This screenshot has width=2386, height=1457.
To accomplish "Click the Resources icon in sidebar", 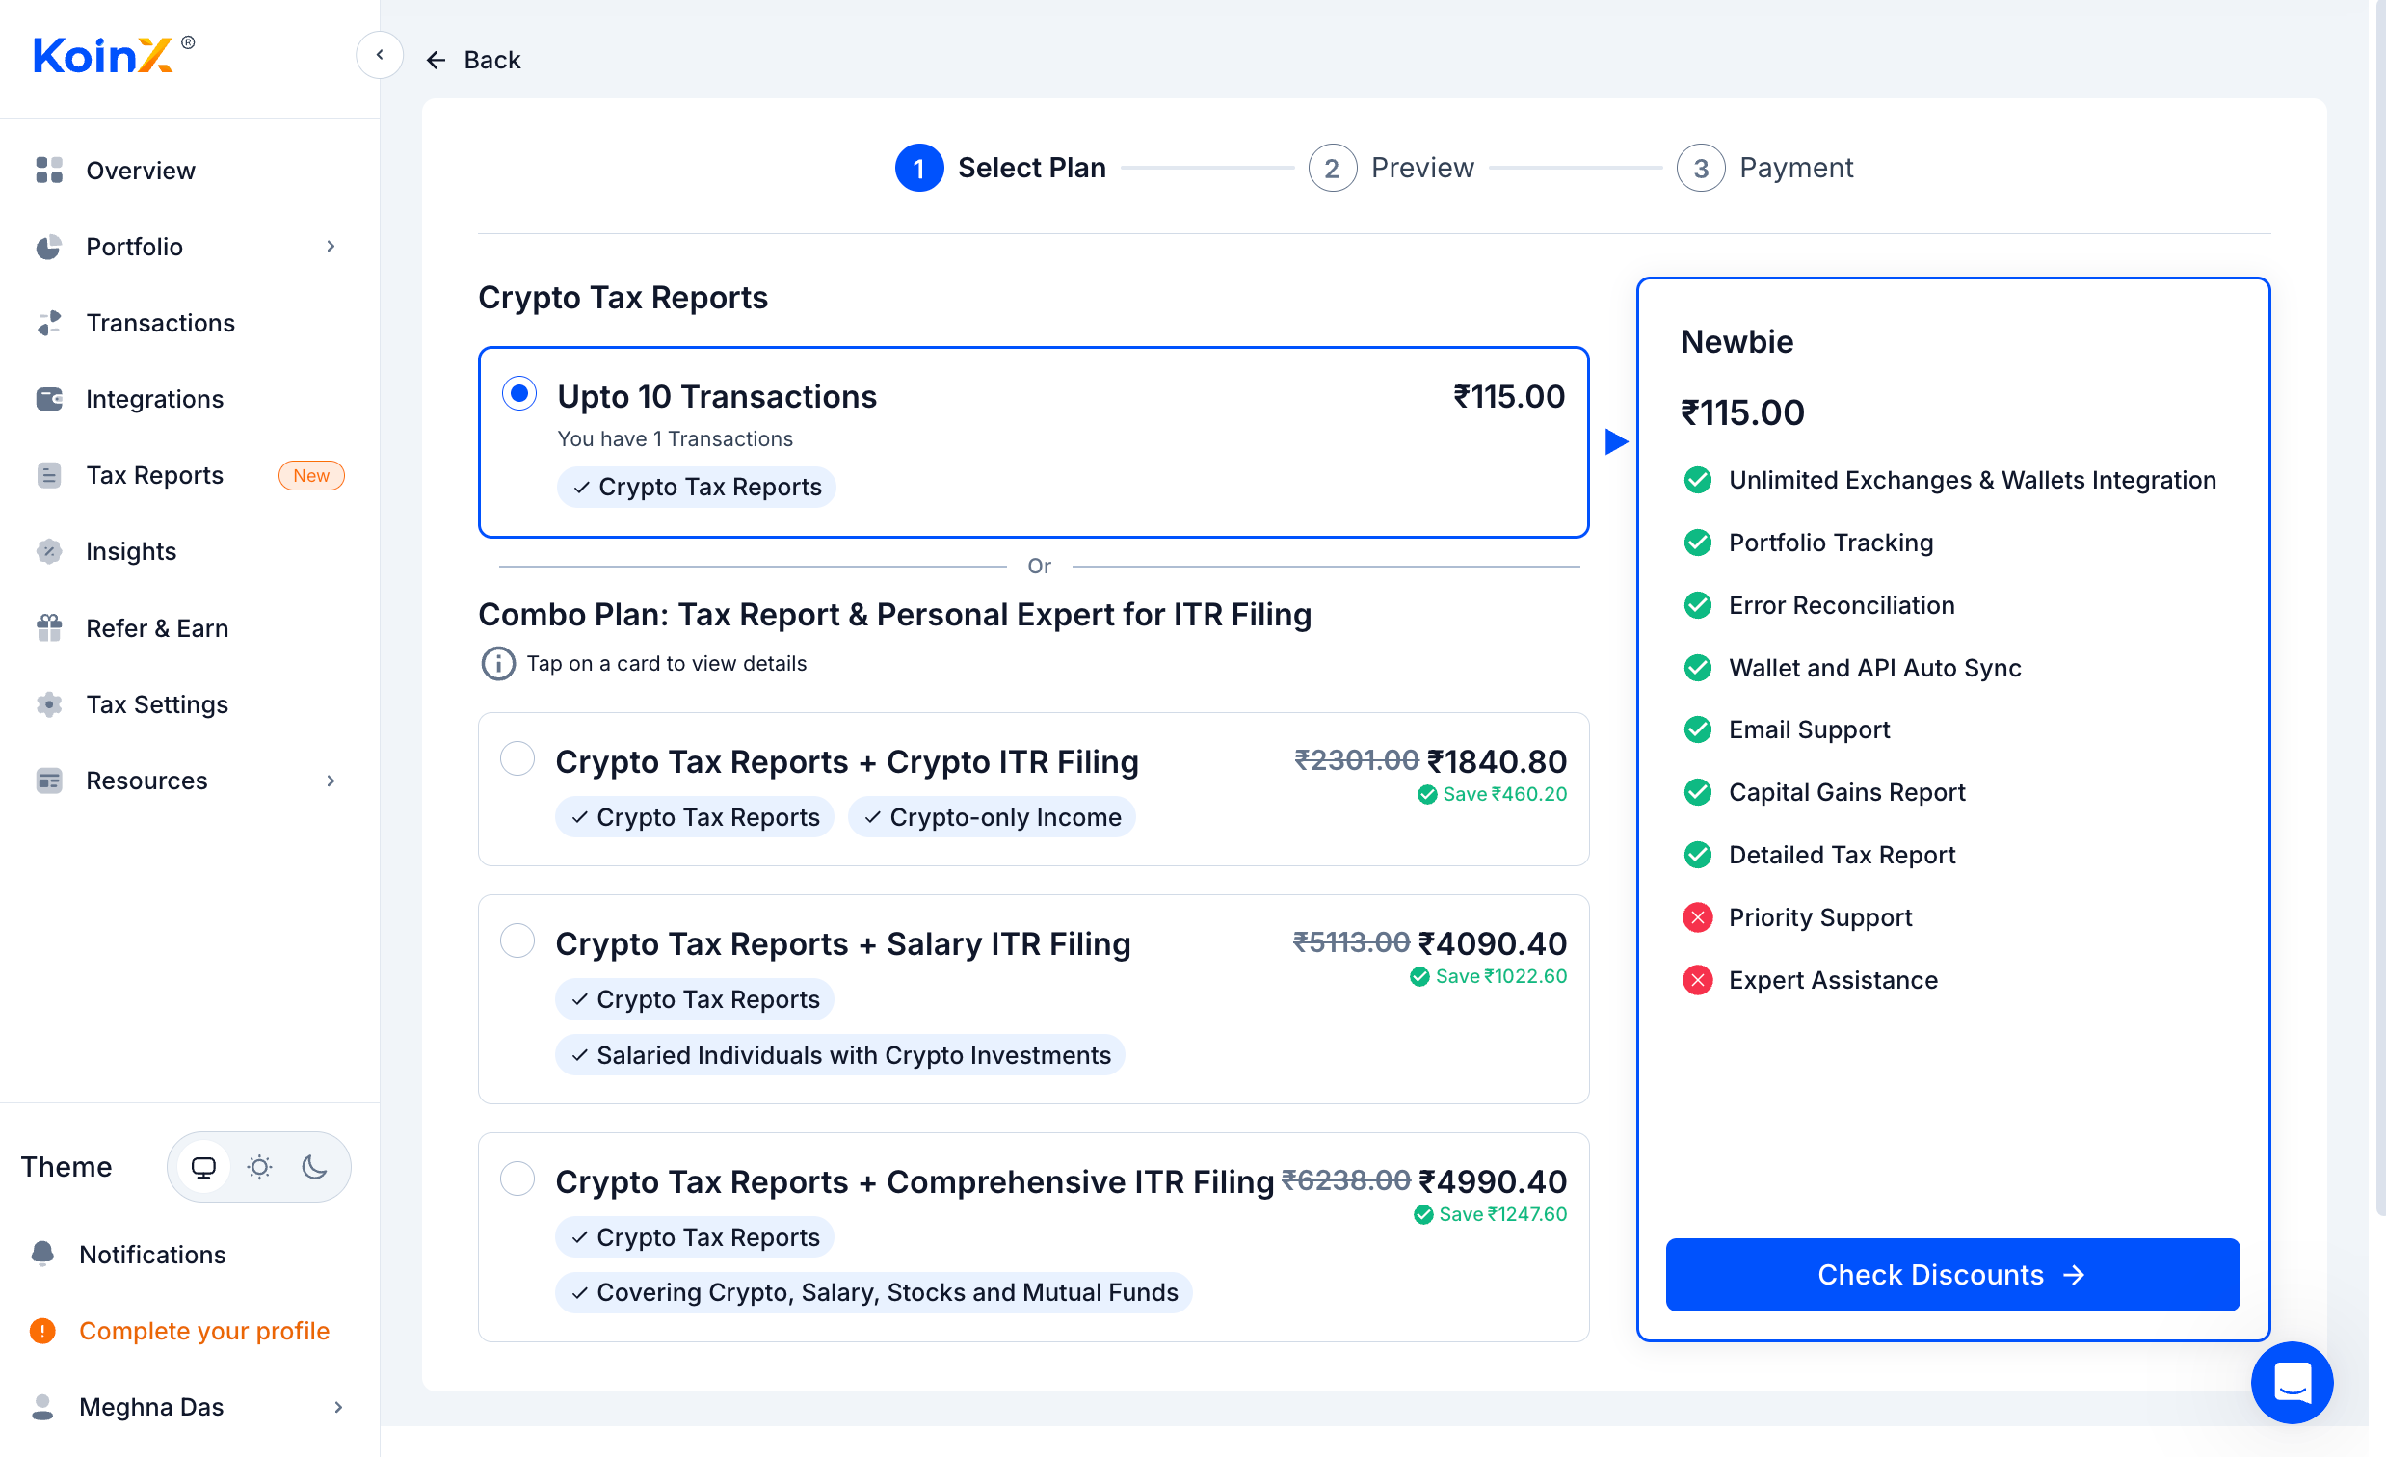I will click(x=49, y=781).
